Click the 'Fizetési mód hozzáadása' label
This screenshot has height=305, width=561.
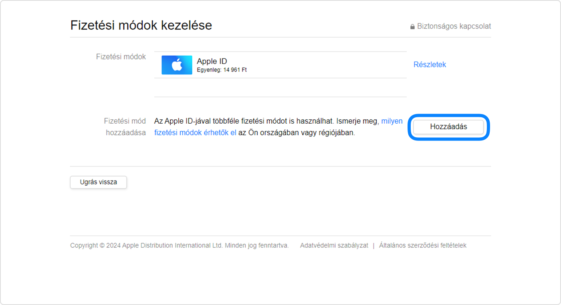(x=125, y=126)
